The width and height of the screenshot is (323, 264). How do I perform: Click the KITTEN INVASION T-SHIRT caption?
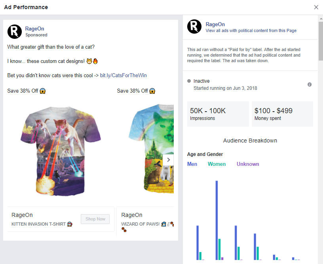click(x=42, y=224)
